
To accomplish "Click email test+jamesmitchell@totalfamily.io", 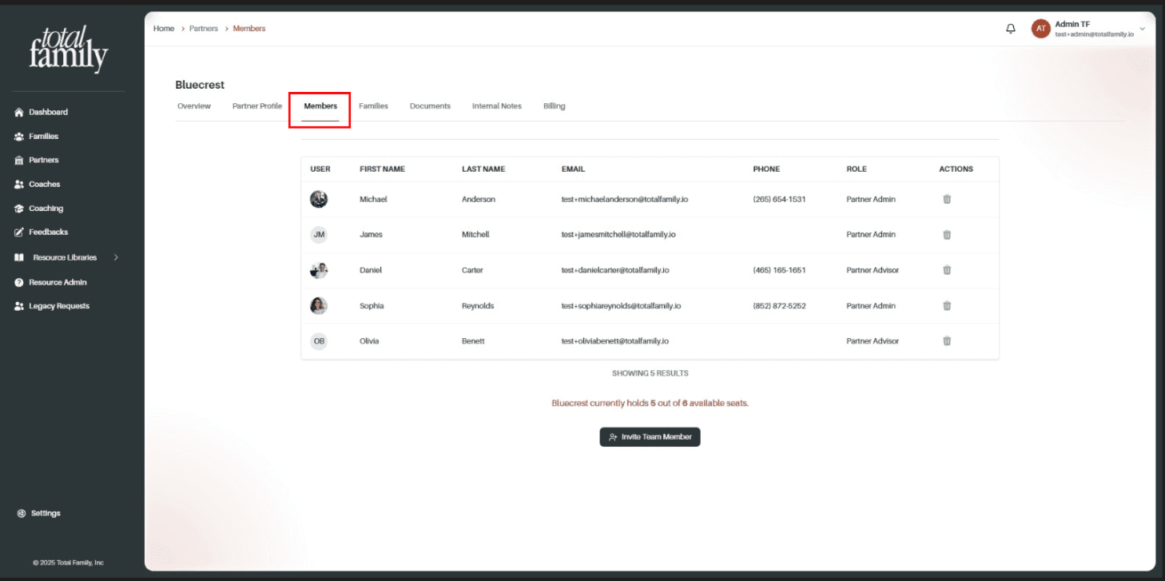I will (x=619, y=234).
